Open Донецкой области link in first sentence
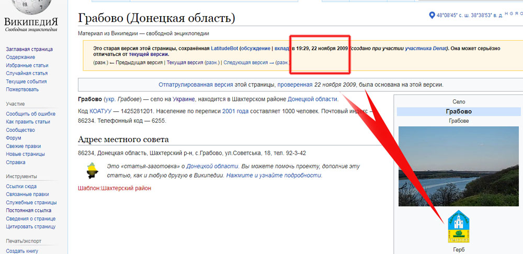The width and height of the screenshot is (523, 254). click(312, 99)
